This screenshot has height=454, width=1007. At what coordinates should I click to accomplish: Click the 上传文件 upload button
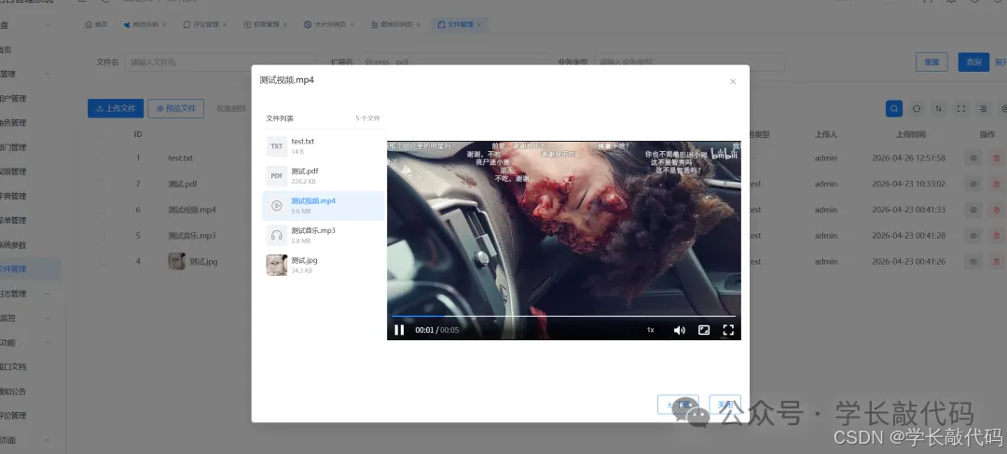coord(116,108)
